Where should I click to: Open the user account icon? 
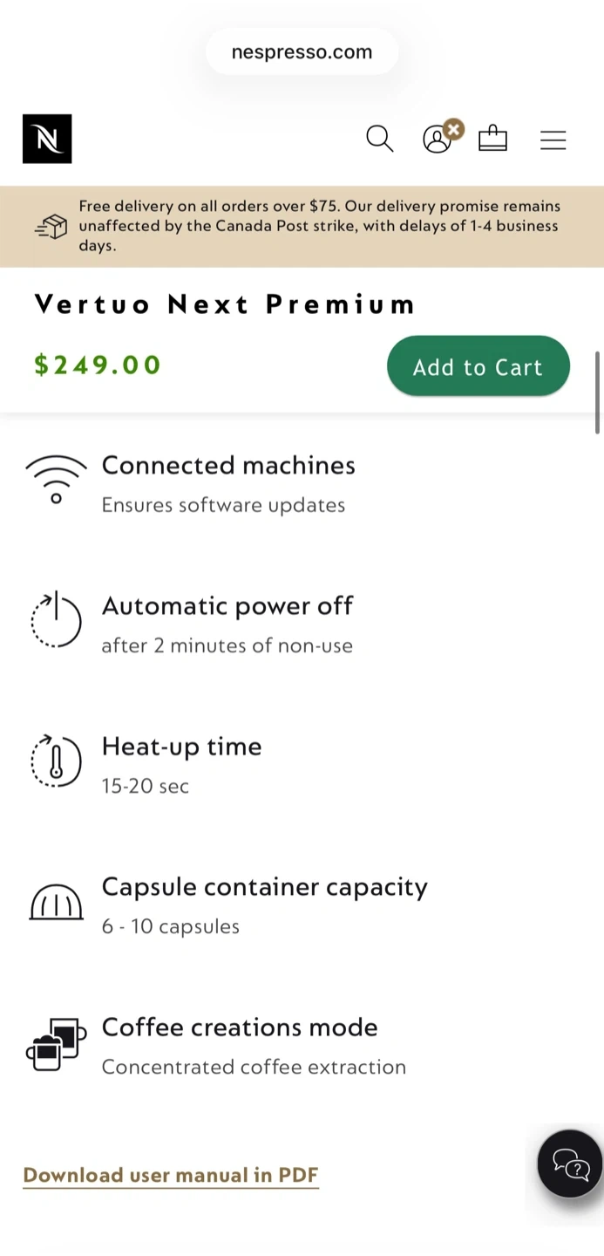(437, 140)
